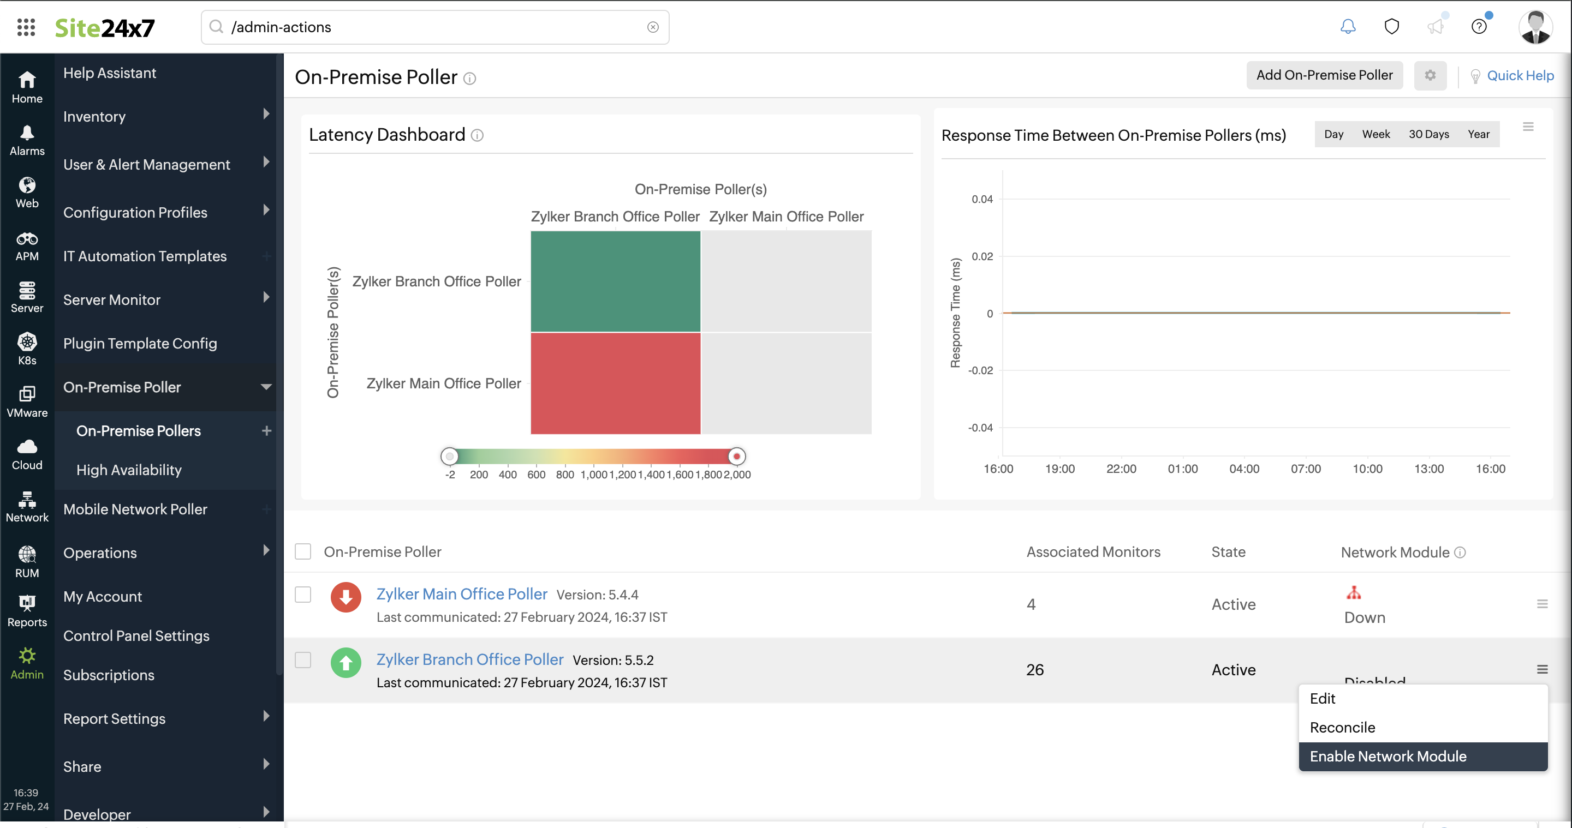Expand the Inventory menu arrow

tap(266, 114)
